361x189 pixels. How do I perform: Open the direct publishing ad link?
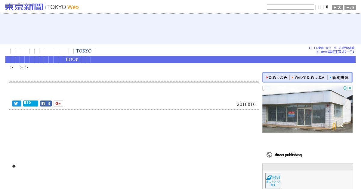(x=288, y=155)
